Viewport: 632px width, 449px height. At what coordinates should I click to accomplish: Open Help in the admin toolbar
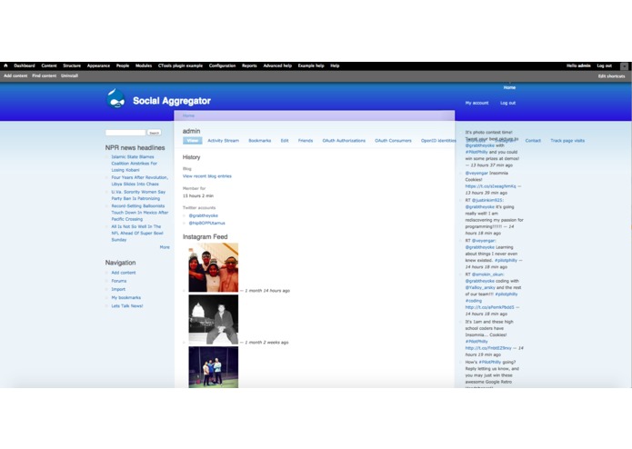(335, 65)
